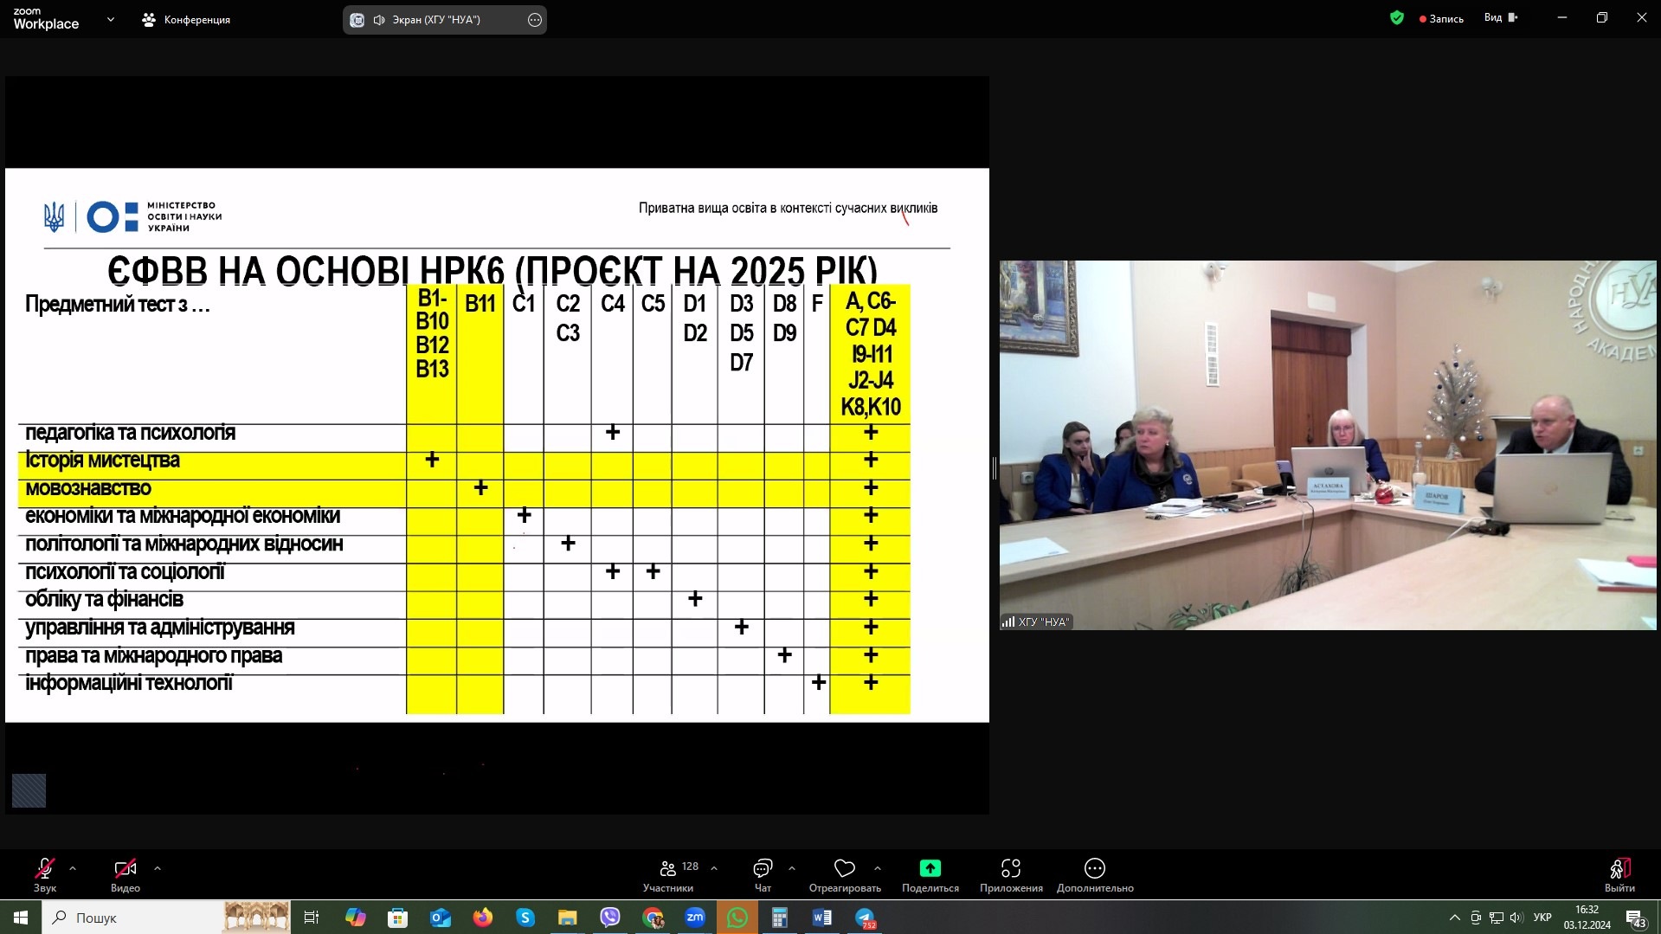The width and height of the screenshot is (1661, 934).
Task: Open File Explorer from the taskbar
Action: (x=568, y=918)
